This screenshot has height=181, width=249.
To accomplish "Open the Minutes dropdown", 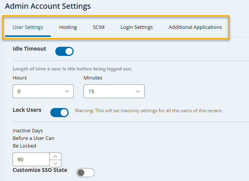I will click(x=114, y=91).
